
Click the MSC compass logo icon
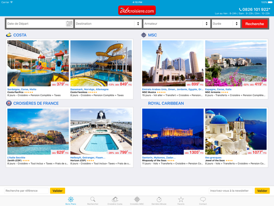(x=143, y=35)
